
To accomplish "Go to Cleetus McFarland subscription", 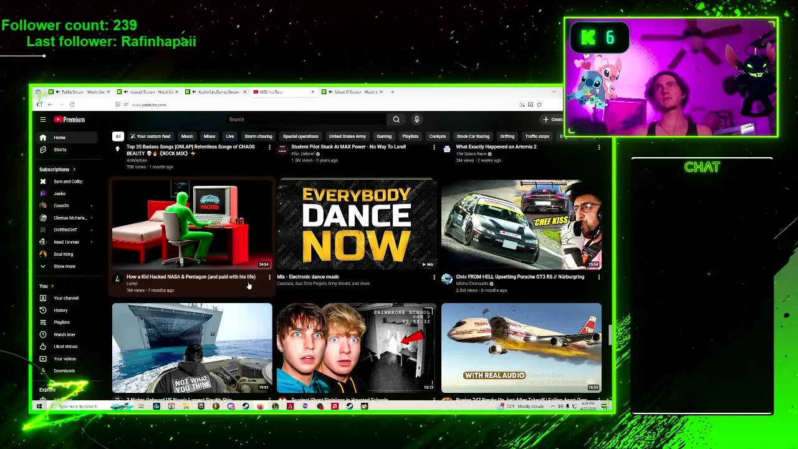I will [x=67, y=218].
